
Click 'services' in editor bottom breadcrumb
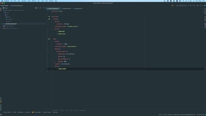tap(62, 110)
